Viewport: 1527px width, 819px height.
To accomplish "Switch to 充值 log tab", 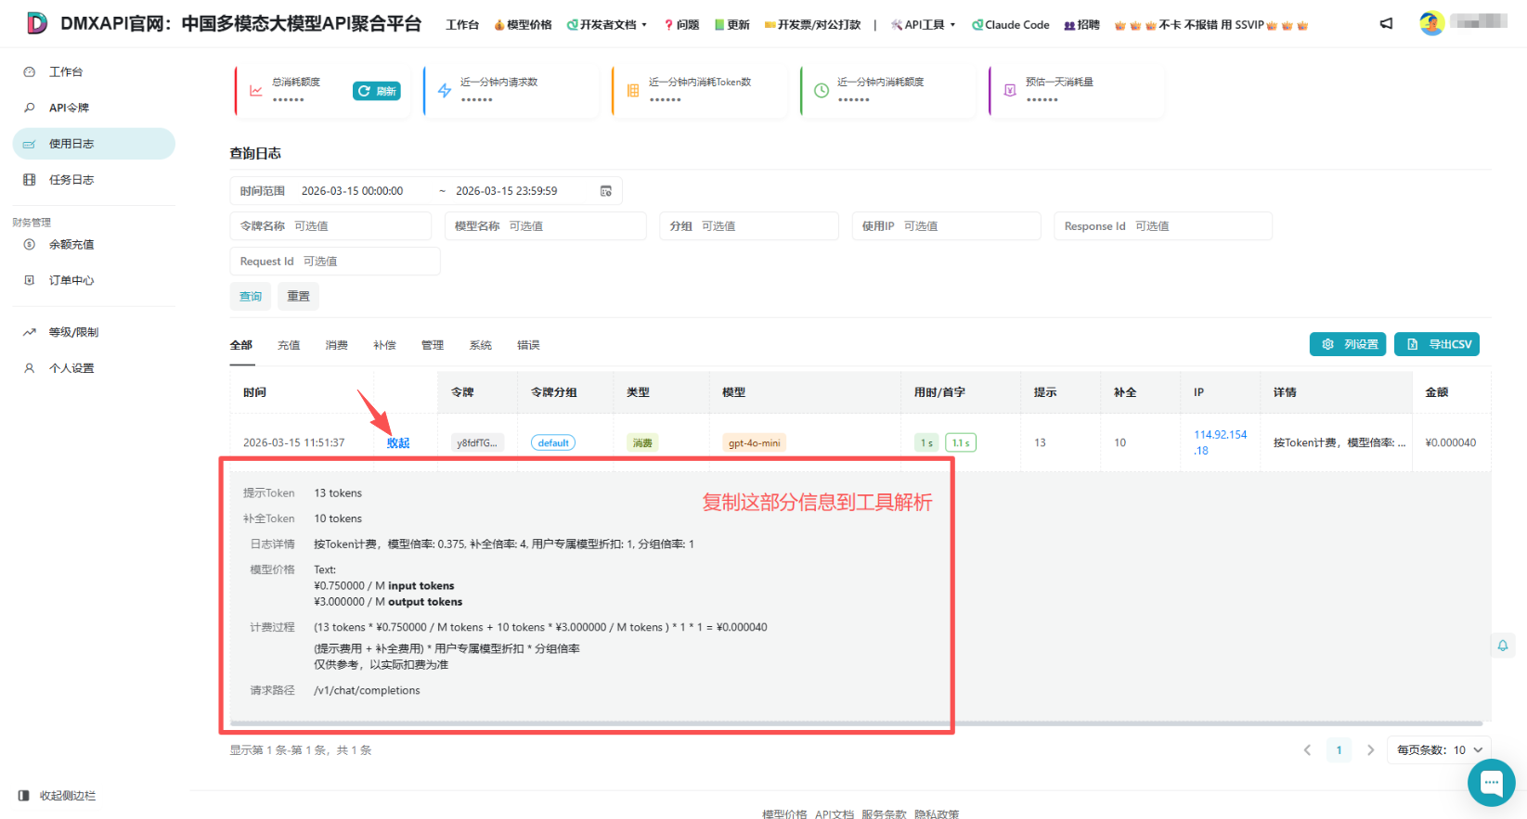I will point(289,345).
